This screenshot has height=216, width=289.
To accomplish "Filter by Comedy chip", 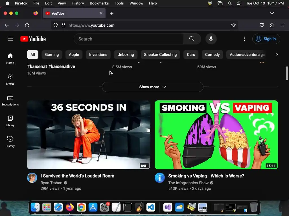I will click(x=212, y=55).
